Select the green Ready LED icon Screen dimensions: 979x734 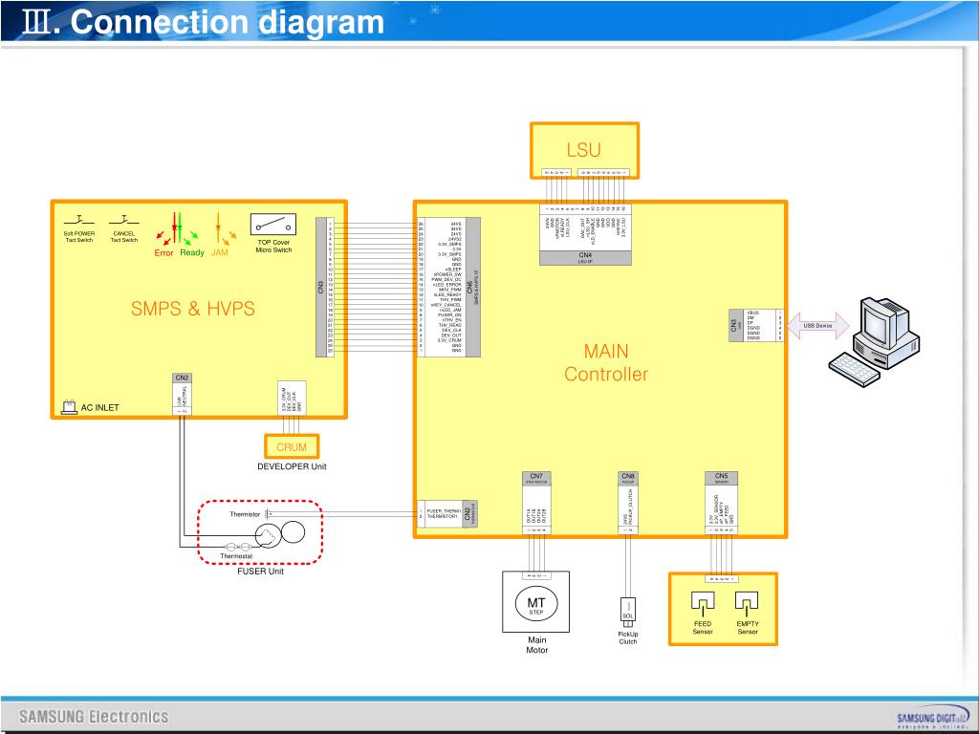coord(187,227)
